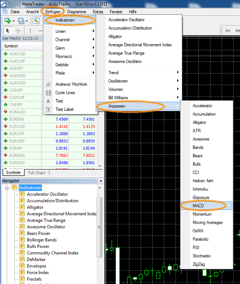This screenshot has height=284, width=240.
Task: Select Indikatoren folder in Navigator
Action: point(30,187)
